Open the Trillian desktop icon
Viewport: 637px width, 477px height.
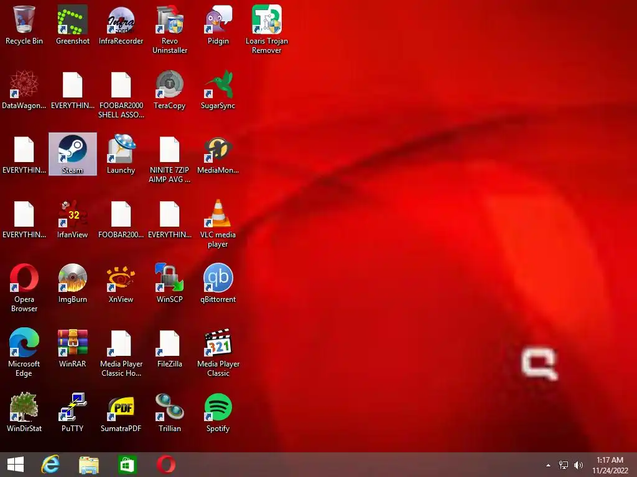[169, 412]
